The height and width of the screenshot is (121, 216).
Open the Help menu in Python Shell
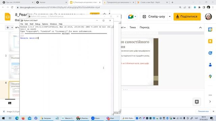61,24
